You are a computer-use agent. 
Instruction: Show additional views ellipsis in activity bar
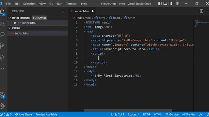click(2, 69)
